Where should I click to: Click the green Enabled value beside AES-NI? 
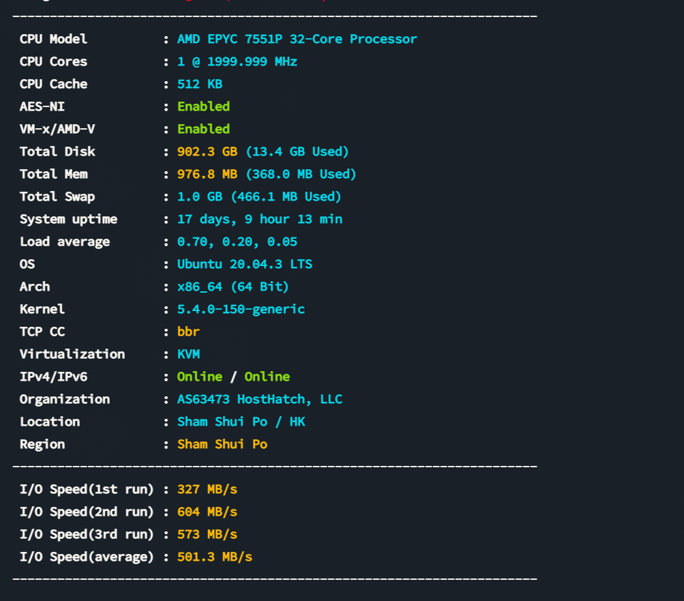pyautogui.click(x=203, y=106)
